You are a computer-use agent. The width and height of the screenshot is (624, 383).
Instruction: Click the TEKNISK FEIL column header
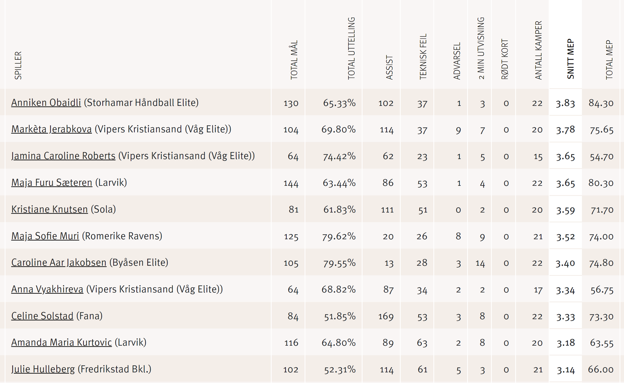click(x=423, y=57)
